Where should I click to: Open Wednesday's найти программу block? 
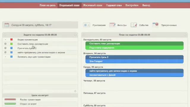[134, 71]
